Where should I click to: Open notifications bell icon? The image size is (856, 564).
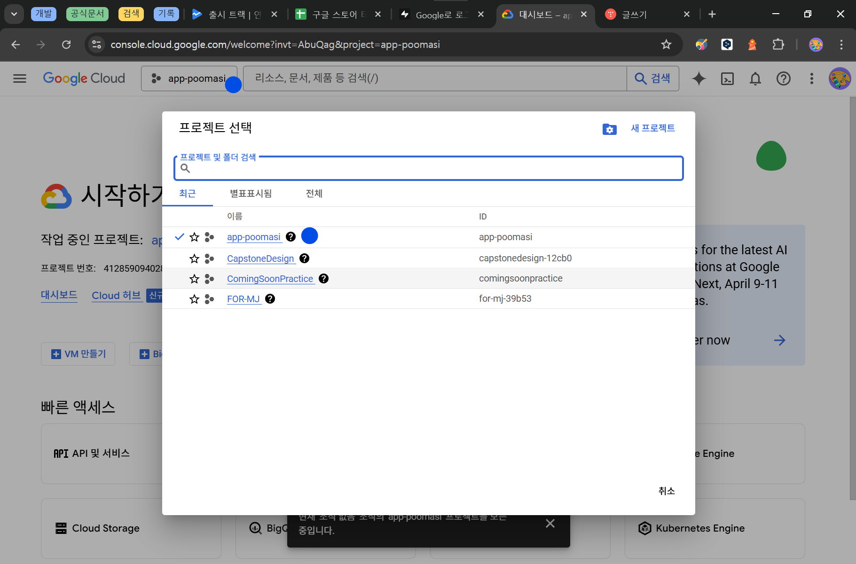click(755, 78)
